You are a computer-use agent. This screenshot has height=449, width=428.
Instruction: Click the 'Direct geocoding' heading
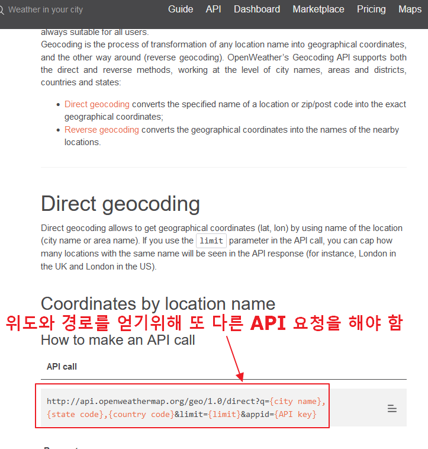[x=120, y=204]
